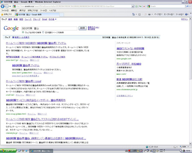Click the 地図 link in Google navigation
This screenshot has height=153, width=192.
[21, 19]
